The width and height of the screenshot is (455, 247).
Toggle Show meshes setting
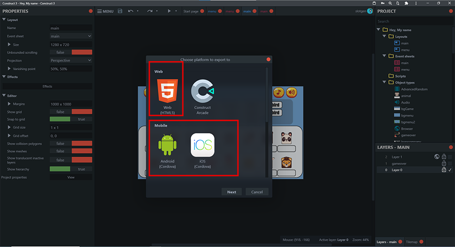pyautogui.click(x=71, y=151)
